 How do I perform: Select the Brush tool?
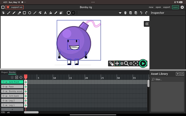pyautogui.click(x=9, y=13)
